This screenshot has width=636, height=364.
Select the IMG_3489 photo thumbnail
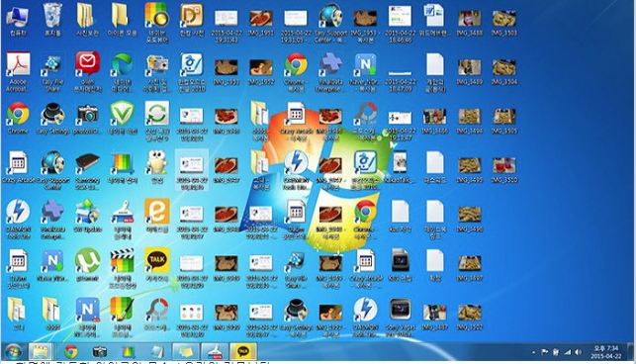tap(469, 72)
